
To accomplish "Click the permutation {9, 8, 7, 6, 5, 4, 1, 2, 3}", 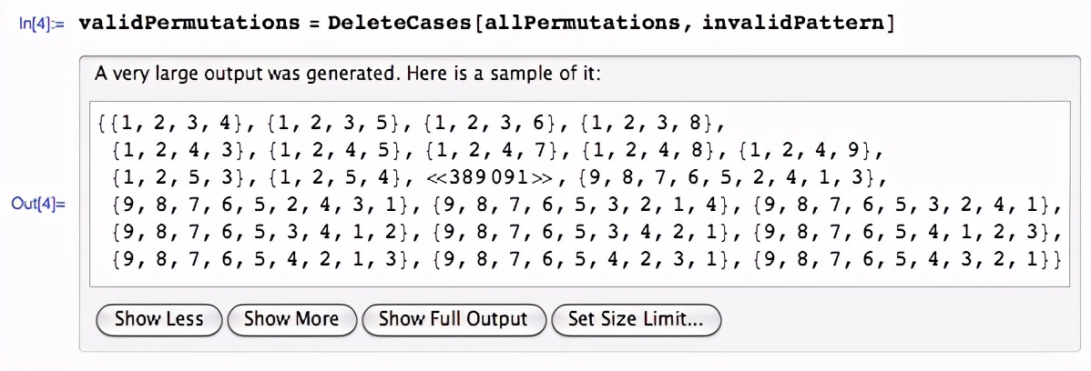I will tap(907, 233).
